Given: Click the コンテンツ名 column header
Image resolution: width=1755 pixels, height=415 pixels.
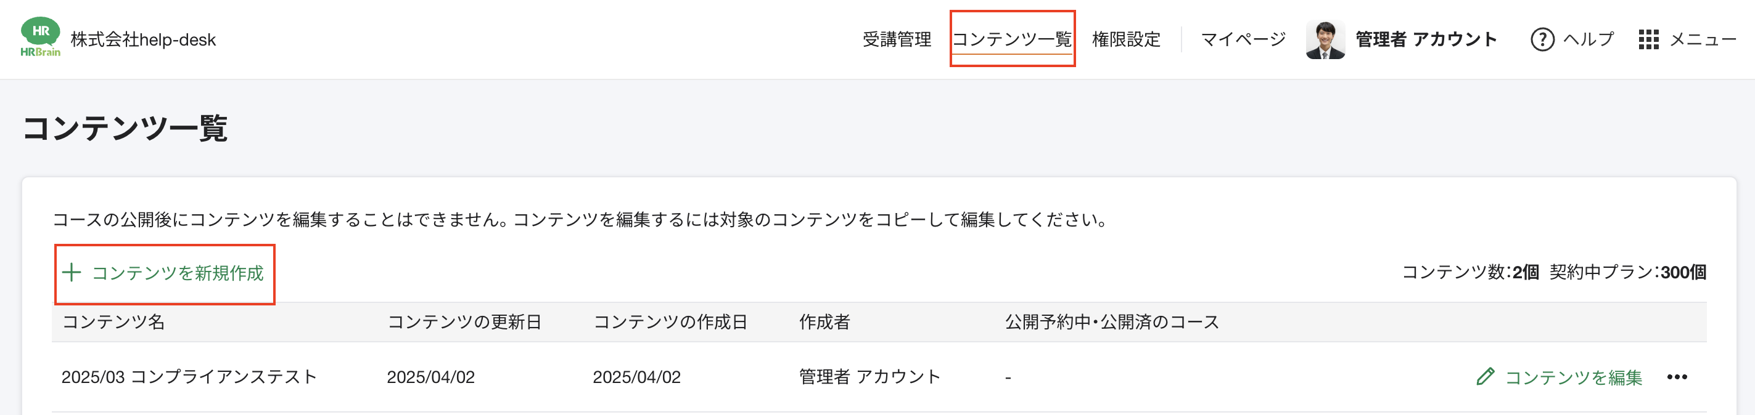Looking at the screenshot, I should pyautogui.click(x=115, y=323).
